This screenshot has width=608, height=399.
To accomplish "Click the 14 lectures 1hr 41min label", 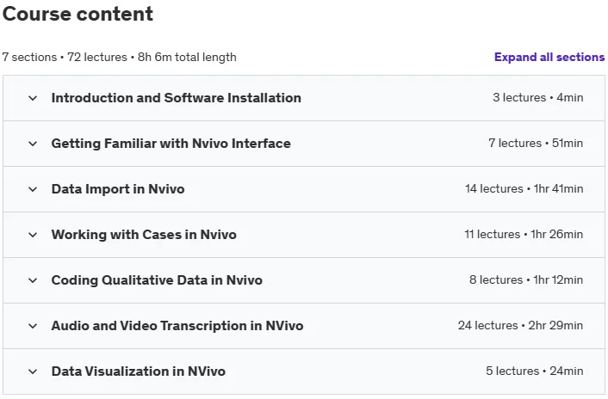I will [524, 189].
